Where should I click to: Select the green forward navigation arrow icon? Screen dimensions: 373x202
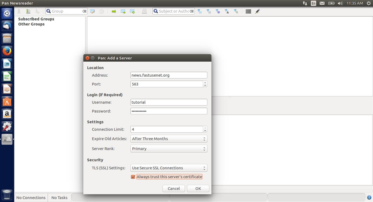point(114,11)
